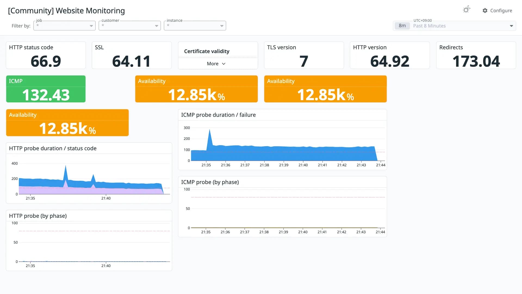Click the More chevron in Certificate validity

click(x=224, y=64)
